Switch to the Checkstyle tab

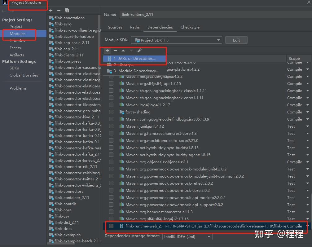[190, 27]
